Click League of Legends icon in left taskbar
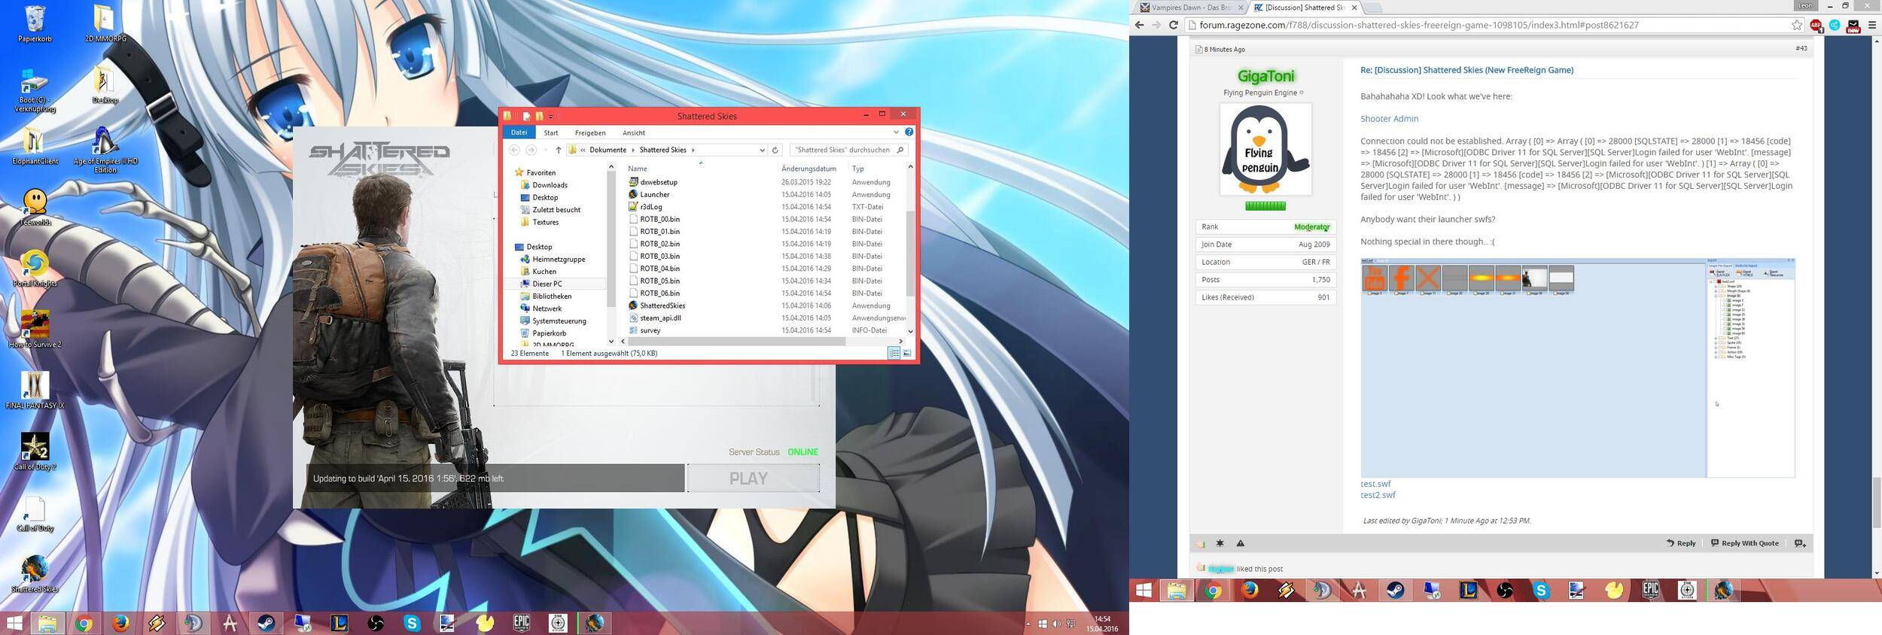The height and width of the screenshot is (635, 1882). (339, 623)
